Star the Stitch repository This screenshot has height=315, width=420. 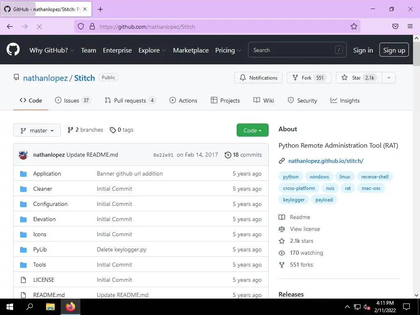(x=359, y=78)
